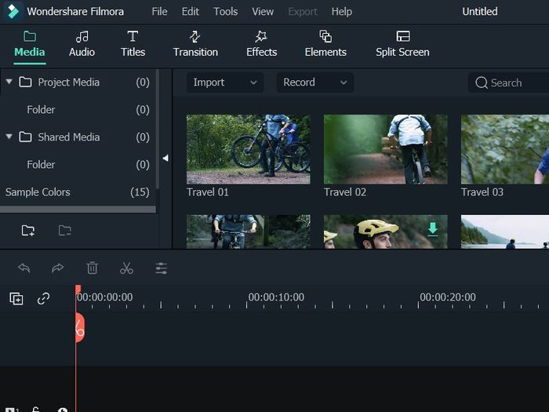Select the lake shoreline clip thumbnail
The height and width of the screenshot is (412, 549).
pos(505,232)
